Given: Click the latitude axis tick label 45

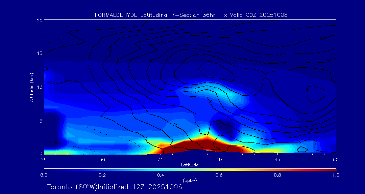Looking at the screenshot, I should [x=277, y=160].
